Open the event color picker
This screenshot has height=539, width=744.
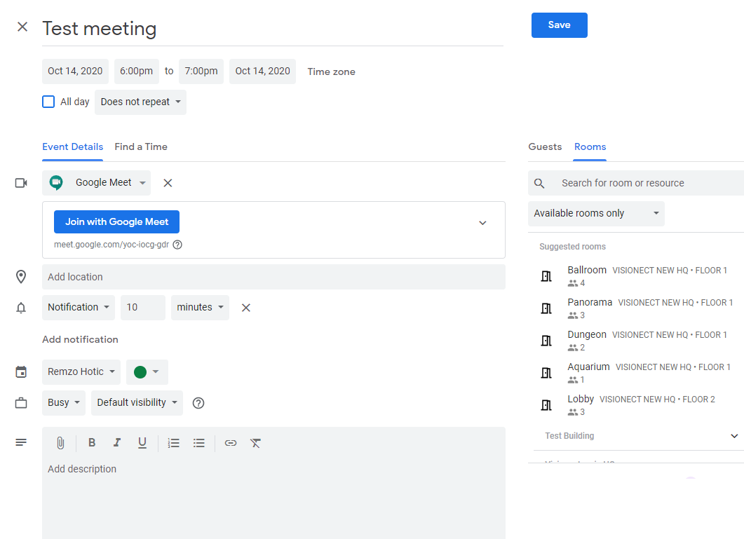click(147, 371)
